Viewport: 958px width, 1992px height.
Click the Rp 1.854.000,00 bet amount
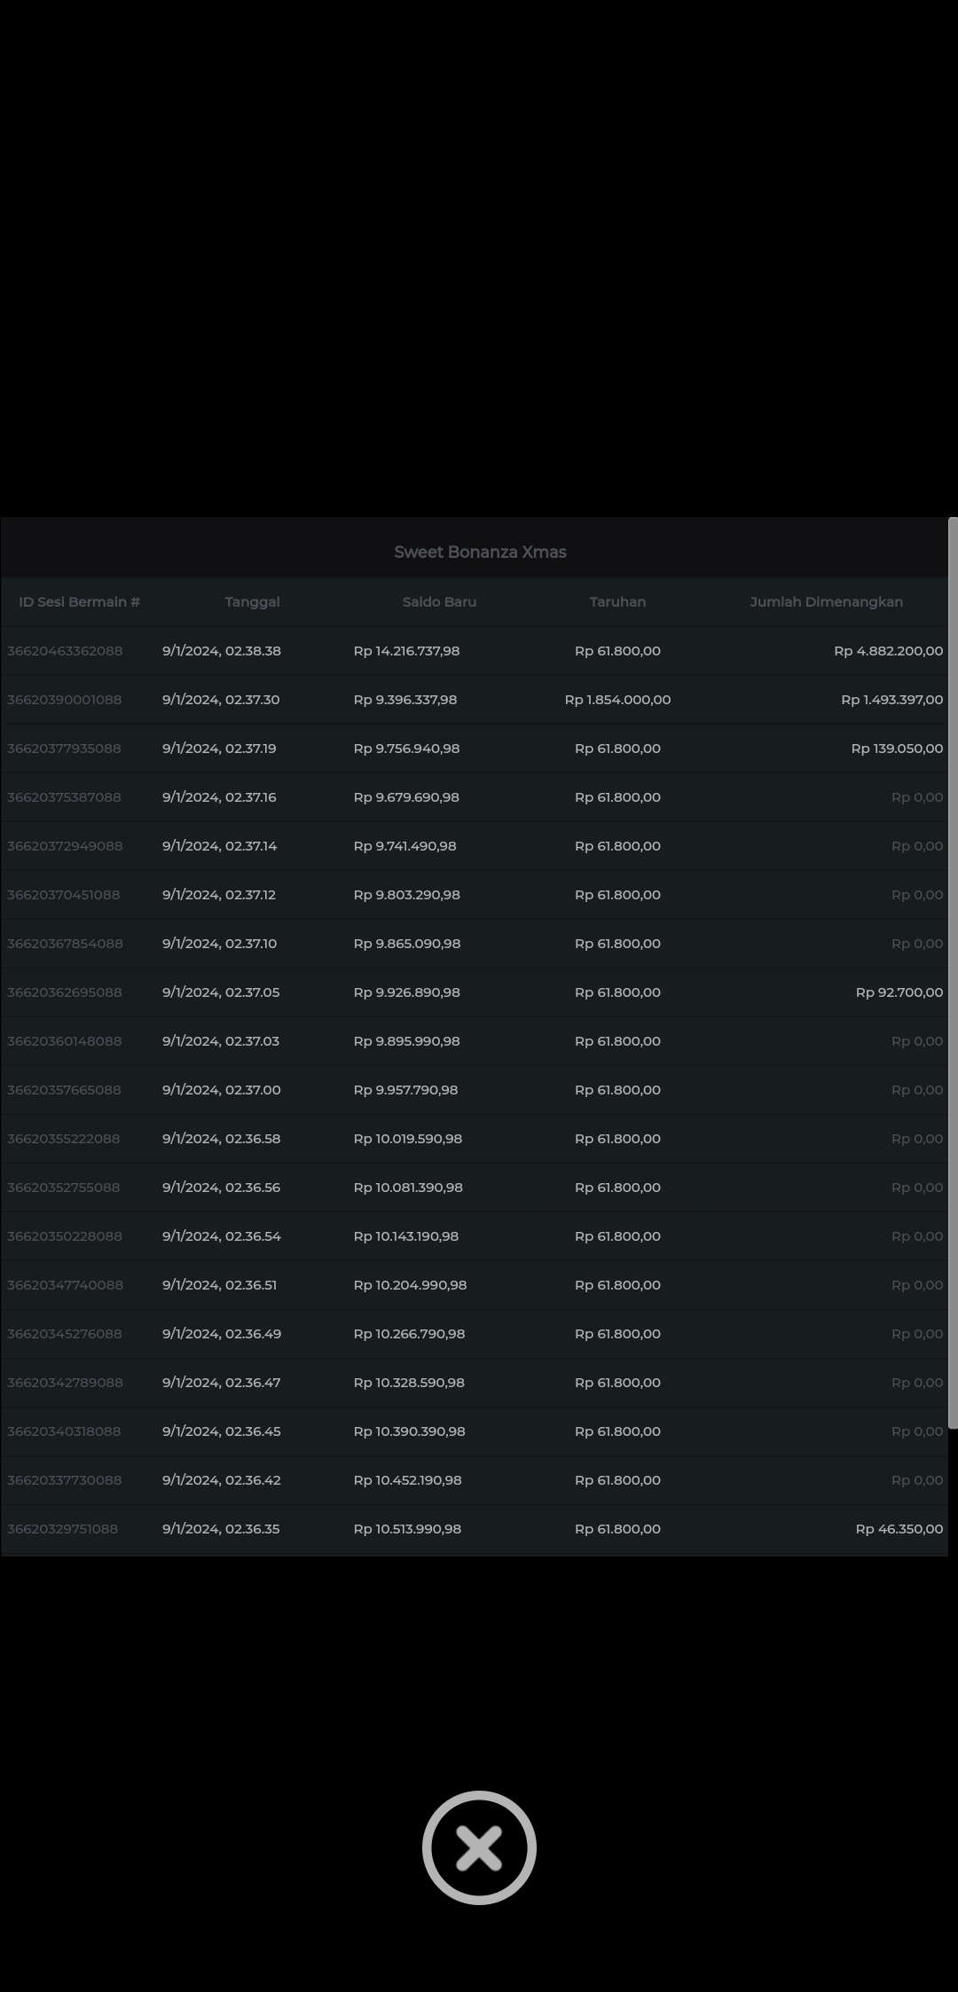tap(617, 700)
